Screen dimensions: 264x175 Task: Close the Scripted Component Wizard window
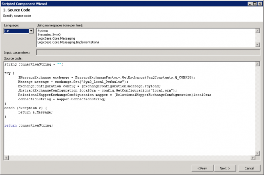tap(260, 4)
